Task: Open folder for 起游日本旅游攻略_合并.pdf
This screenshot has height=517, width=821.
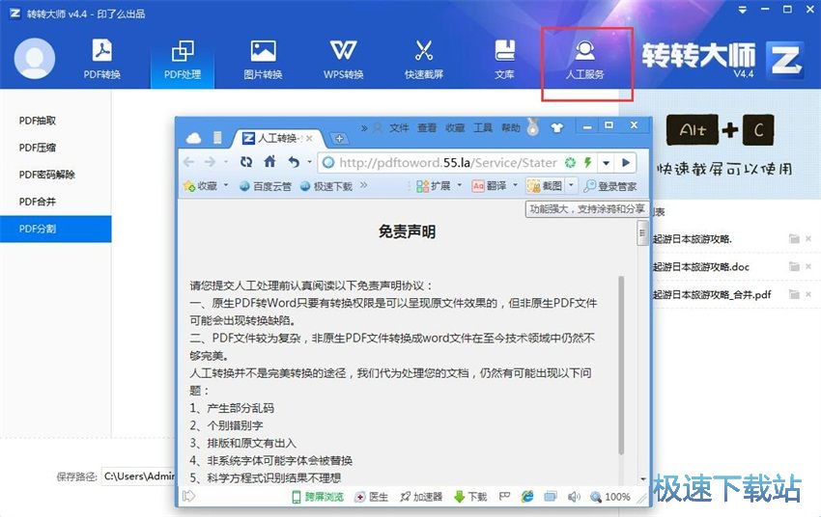Action: click(x=794, y=295)
